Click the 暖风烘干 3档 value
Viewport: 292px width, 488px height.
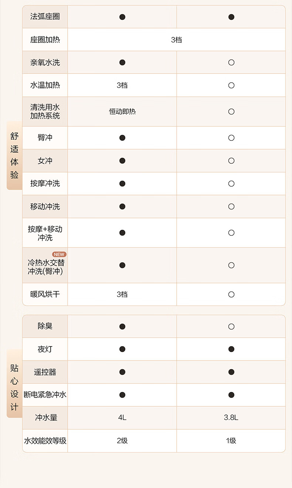point(122,294)
